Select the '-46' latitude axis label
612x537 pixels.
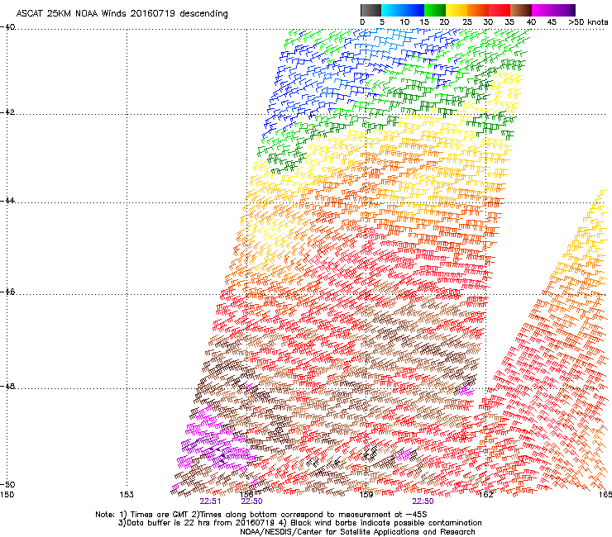coord(7,292)
